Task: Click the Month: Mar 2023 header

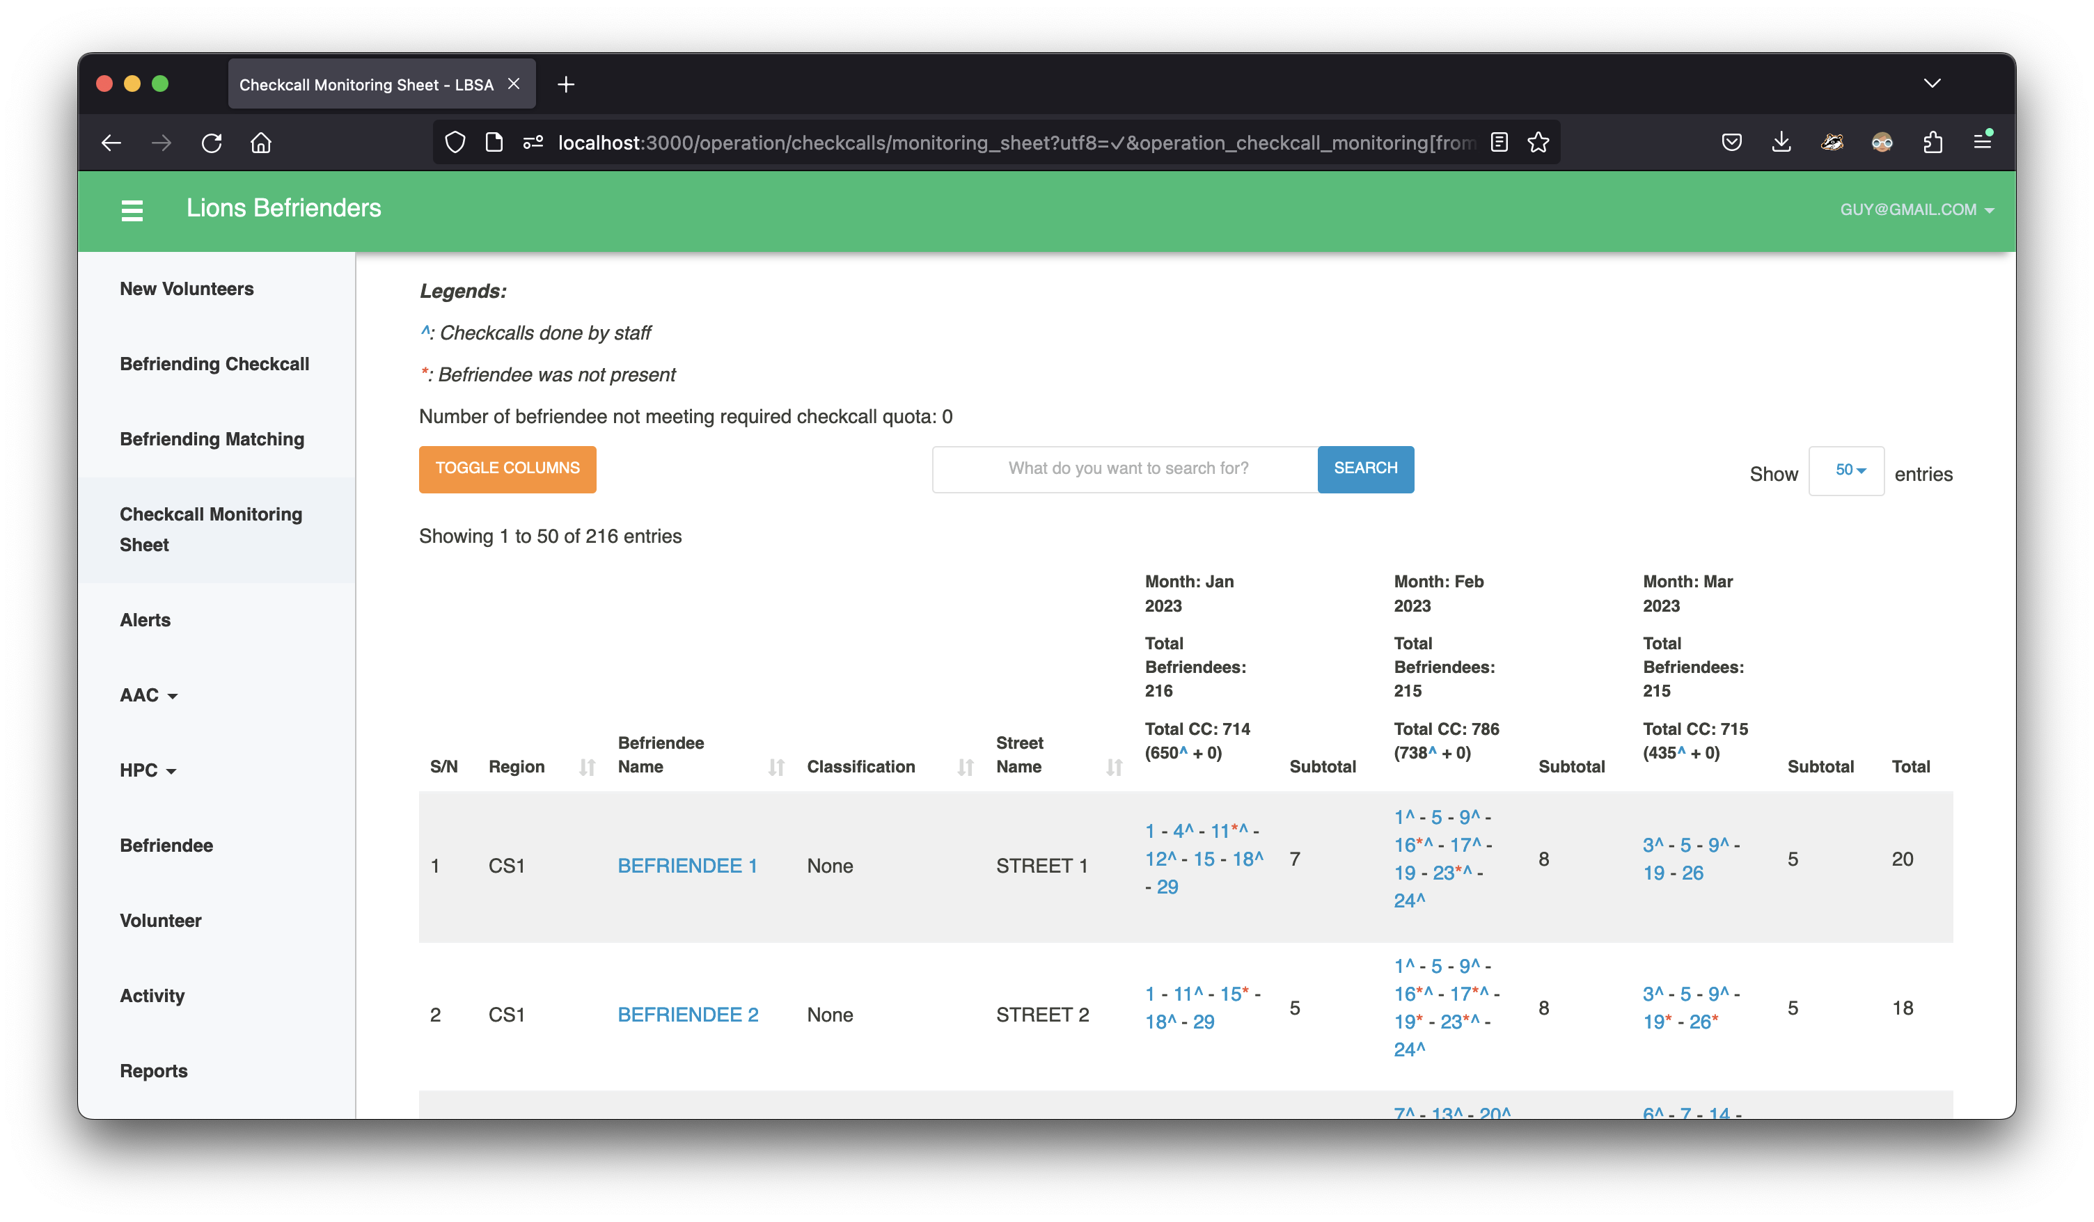Action: click(x=1687, y=594)
